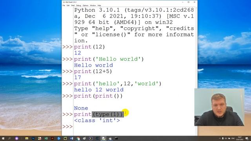Open the Options menu
251x141 pixels.
click(85, 5)
